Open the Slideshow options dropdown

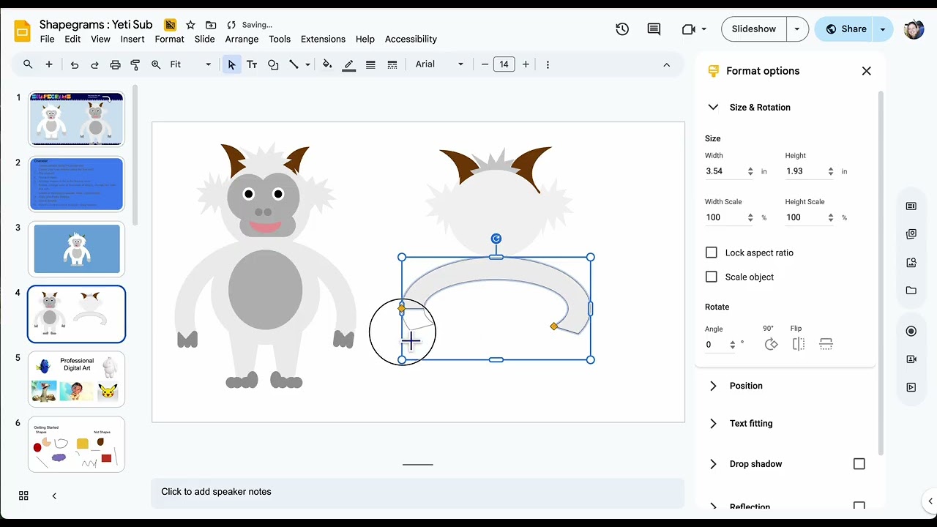pyautogui.click(x=797, y=29)
